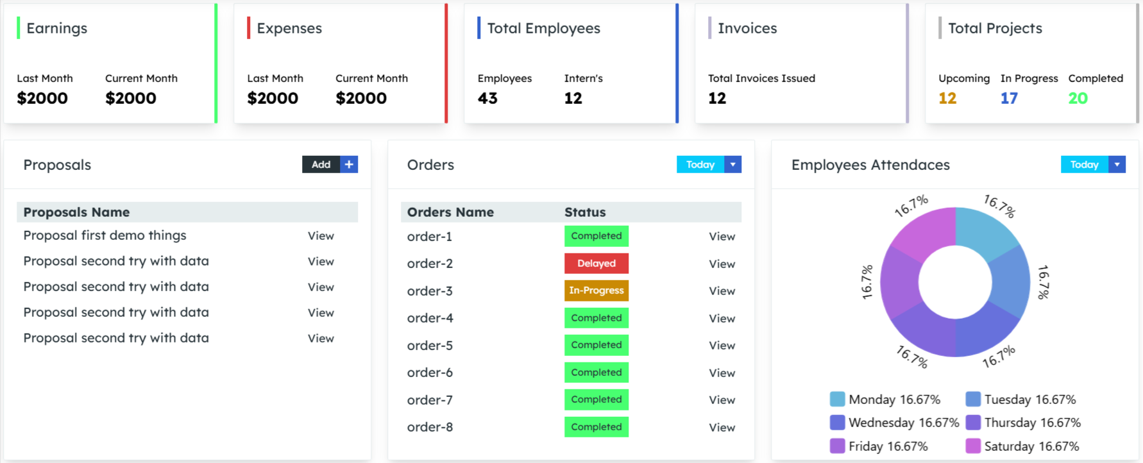Viewport: 1143px width, 463px height.
Task: Click the plus icon beside Add
Action: pos(349,165)
